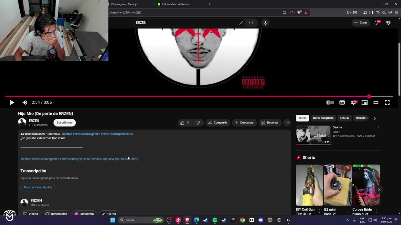Open Spotify from the taskbar

point(215,220)
